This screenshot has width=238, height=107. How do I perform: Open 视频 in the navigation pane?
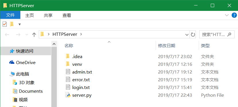click(x=23, y=100)
